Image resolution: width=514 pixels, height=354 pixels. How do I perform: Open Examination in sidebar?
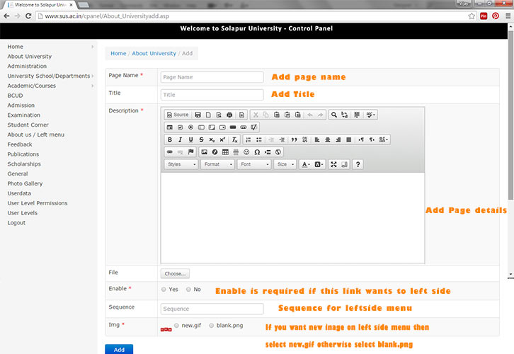24,115
